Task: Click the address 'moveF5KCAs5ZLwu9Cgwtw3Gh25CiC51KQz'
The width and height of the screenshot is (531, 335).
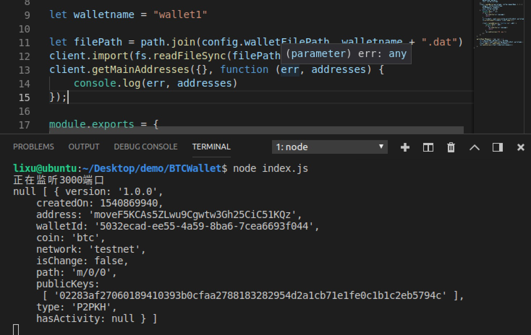Action: [x=192, y=214]
